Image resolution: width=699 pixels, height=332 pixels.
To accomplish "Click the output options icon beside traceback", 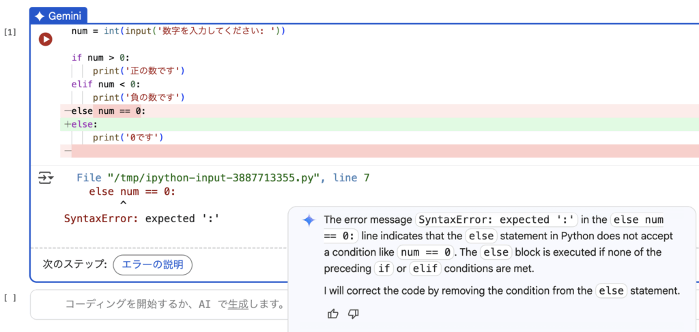I will click(x=46, y=178).
